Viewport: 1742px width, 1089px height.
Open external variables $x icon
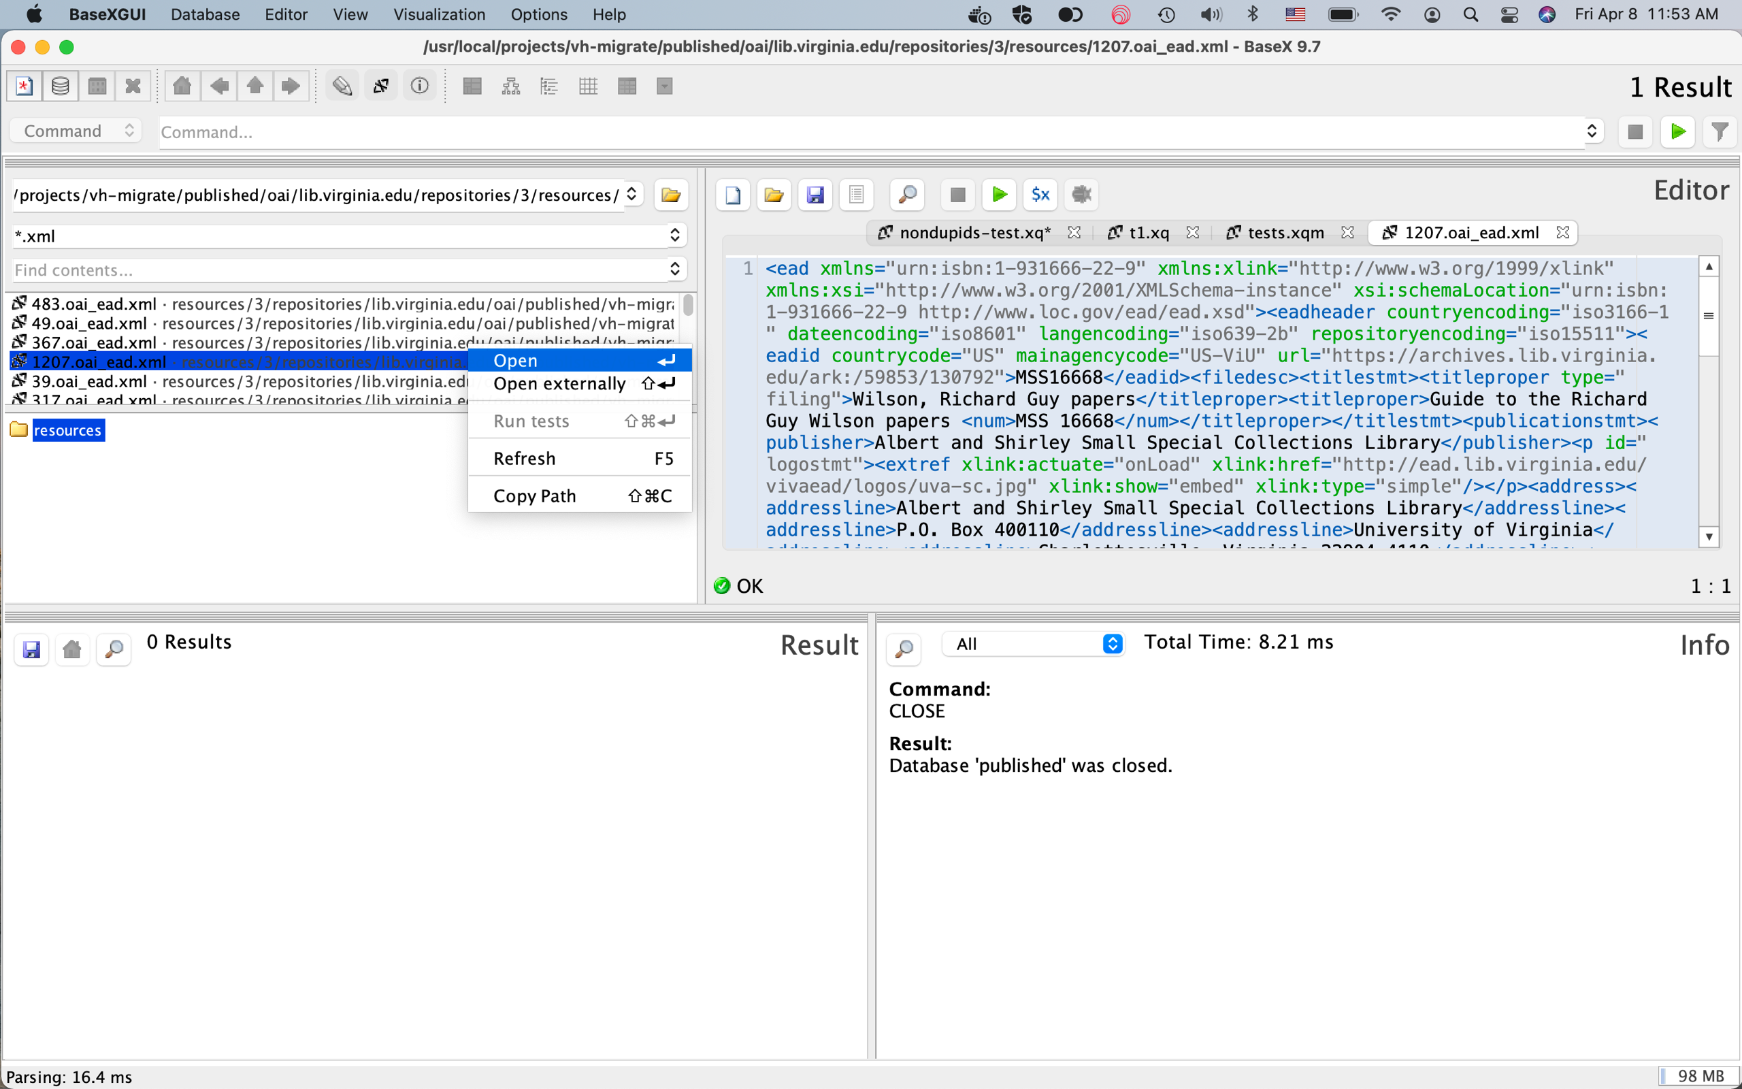1040,195
